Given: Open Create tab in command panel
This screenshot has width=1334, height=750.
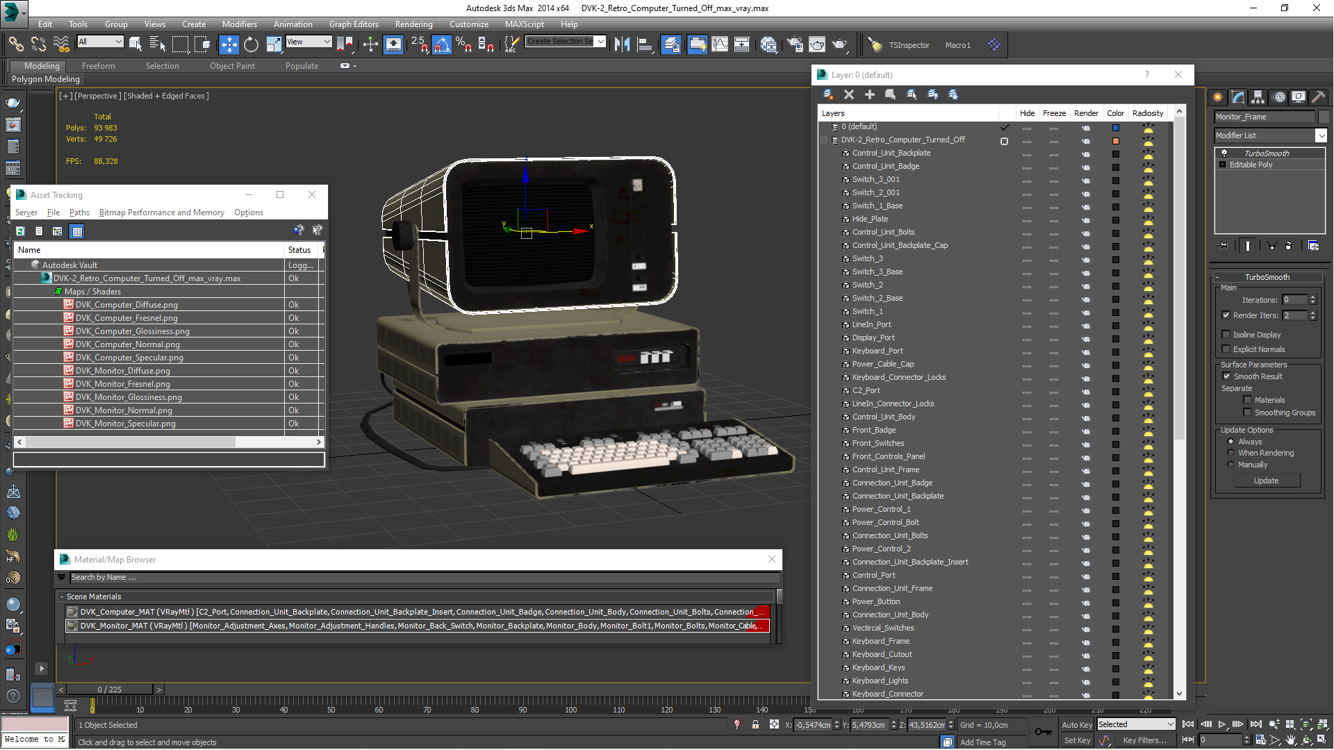Looking at the screenshot, I should [1218, 97].
